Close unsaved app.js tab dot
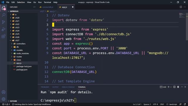188x106 pixels. (x=73, y=7)
